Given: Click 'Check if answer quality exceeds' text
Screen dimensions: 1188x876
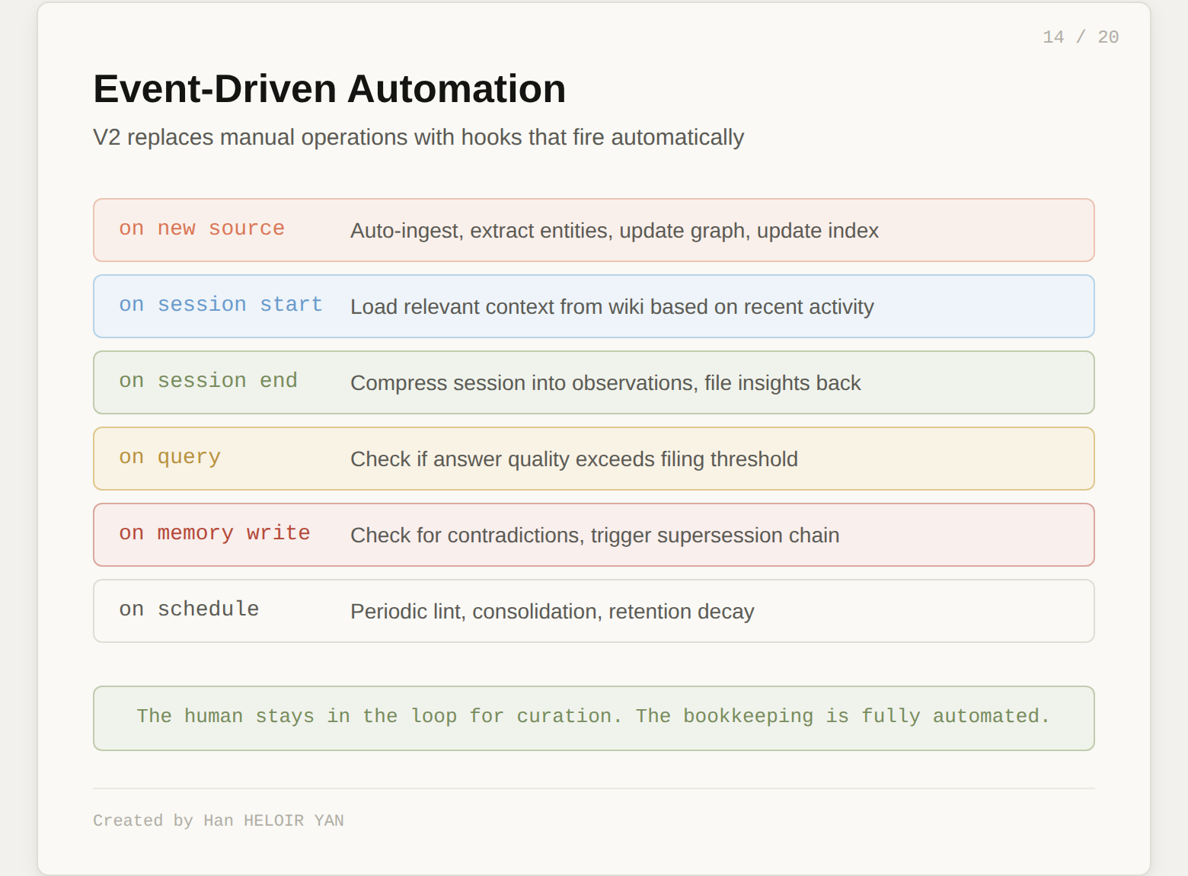Looking at the screenshot, I should pyautogui.click(x=574, y=459).
